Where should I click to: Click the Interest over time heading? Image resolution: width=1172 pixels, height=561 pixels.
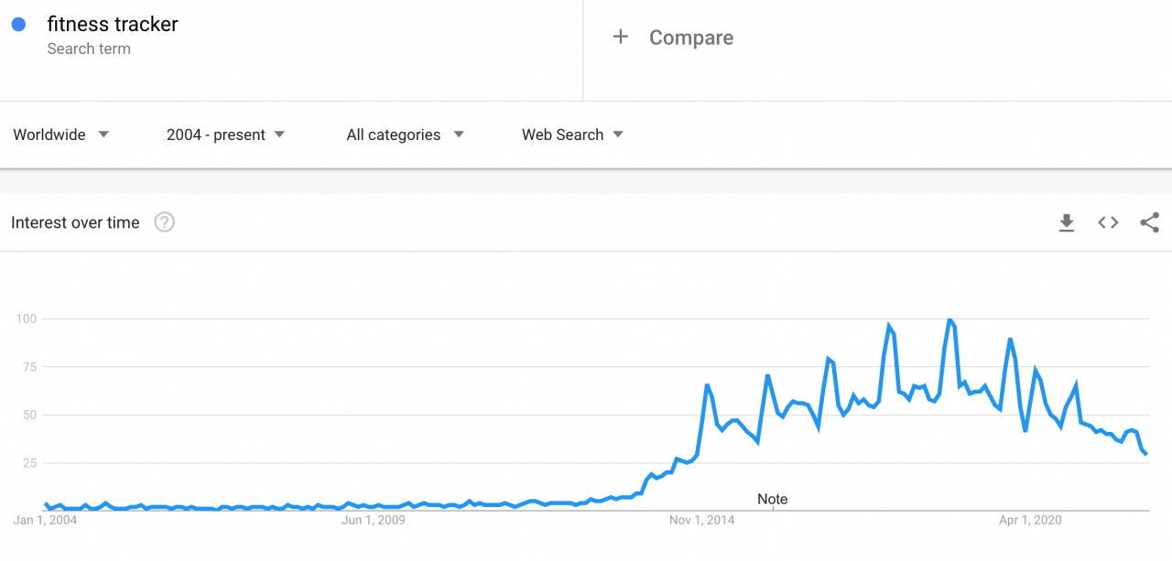(75, 222)
